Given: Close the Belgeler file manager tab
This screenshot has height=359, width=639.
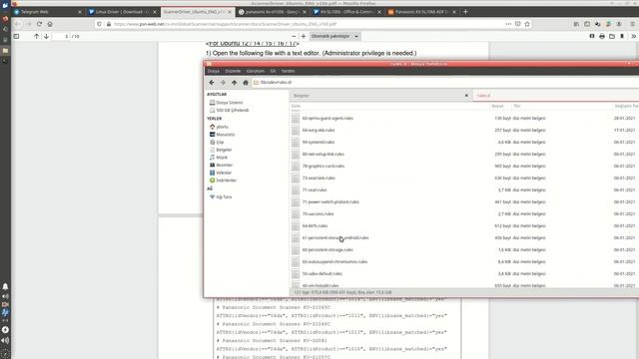Looking at the screenshot, I should click(466, 96).
